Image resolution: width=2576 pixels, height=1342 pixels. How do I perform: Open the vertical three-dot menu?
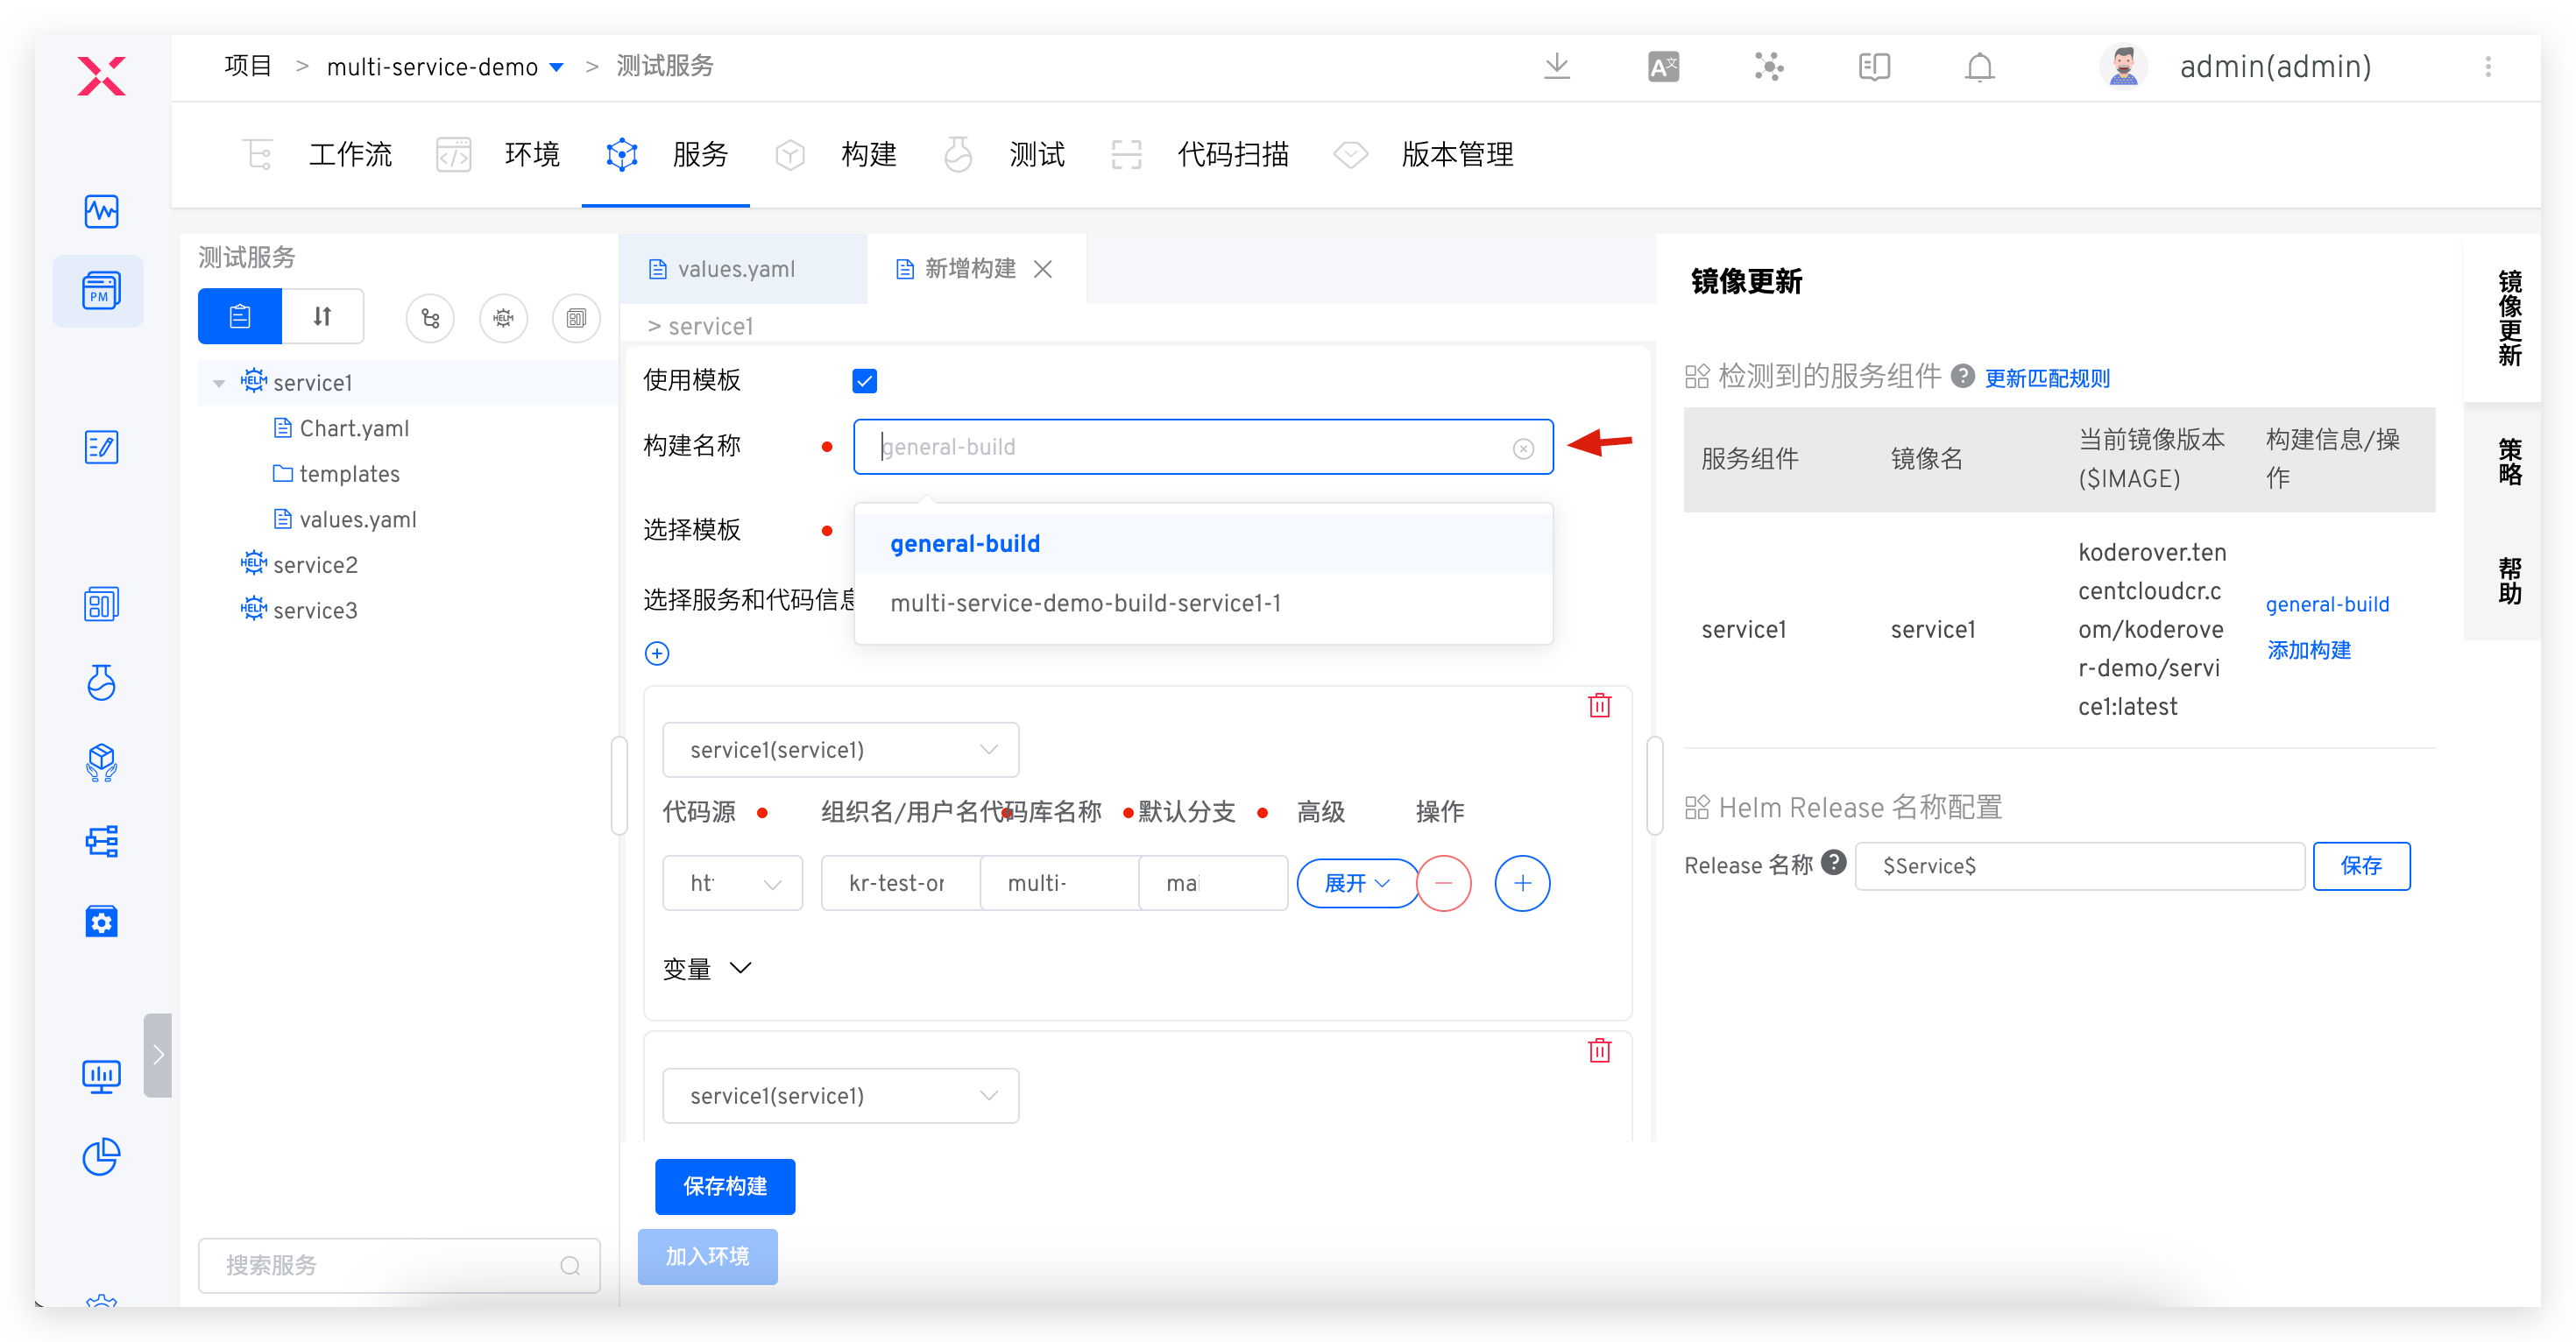(2488, 67)
